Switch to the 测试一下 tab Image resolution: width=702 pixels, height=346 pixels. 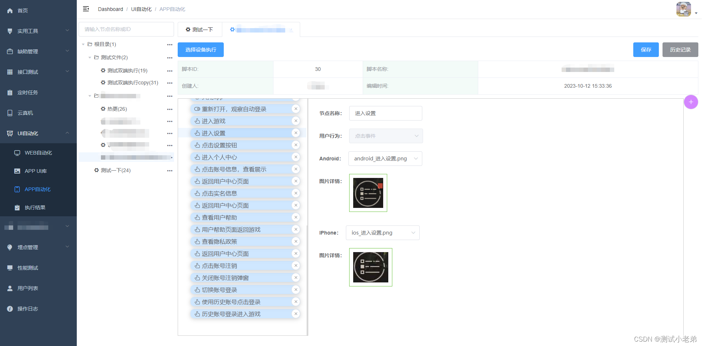point(200,29)
